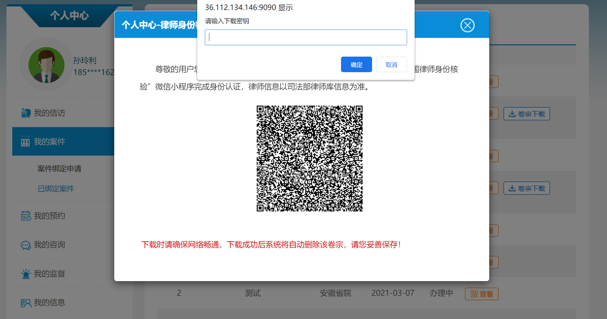Click the download icon on the lower 卷宗下载
This screenshot has height=319, width=607.
pyautogui.click(x=512, y=188)
